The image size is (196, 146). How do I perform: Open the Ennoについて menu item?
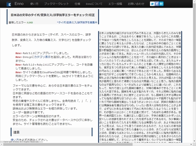click(94, 4)
